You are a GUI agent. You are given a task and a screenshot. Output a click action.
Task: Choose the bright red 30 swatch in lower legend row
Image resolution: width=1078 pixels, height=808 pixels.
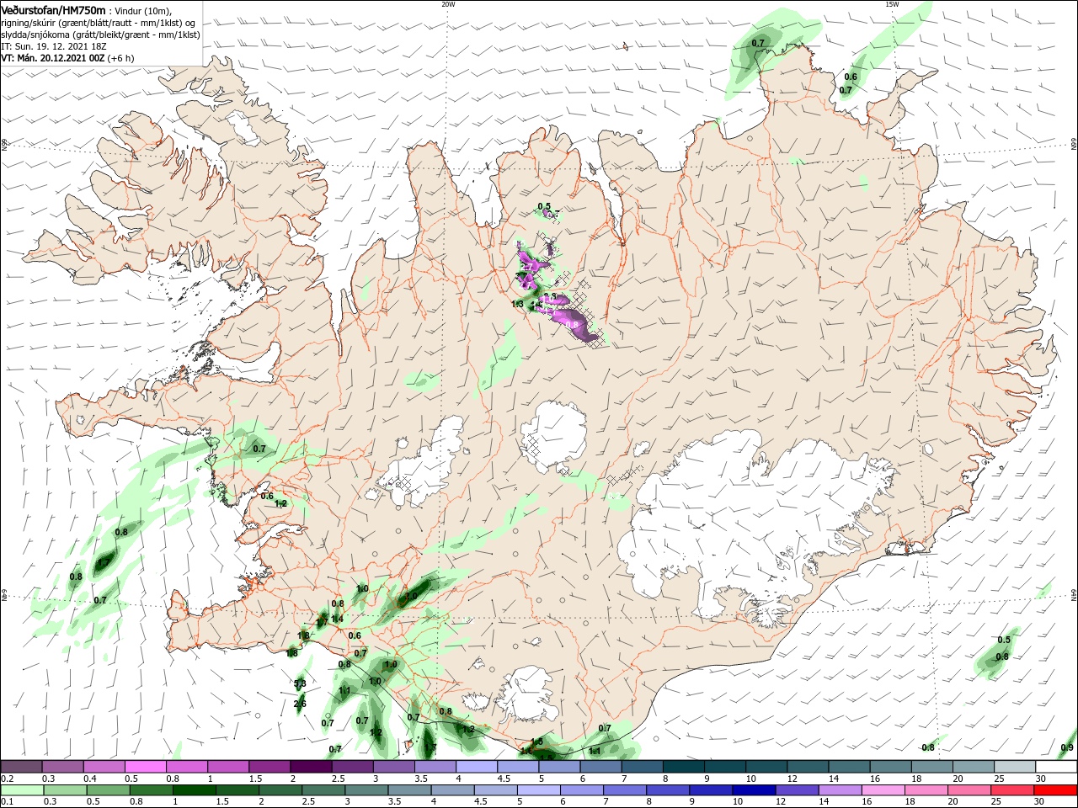(1054, 790)
